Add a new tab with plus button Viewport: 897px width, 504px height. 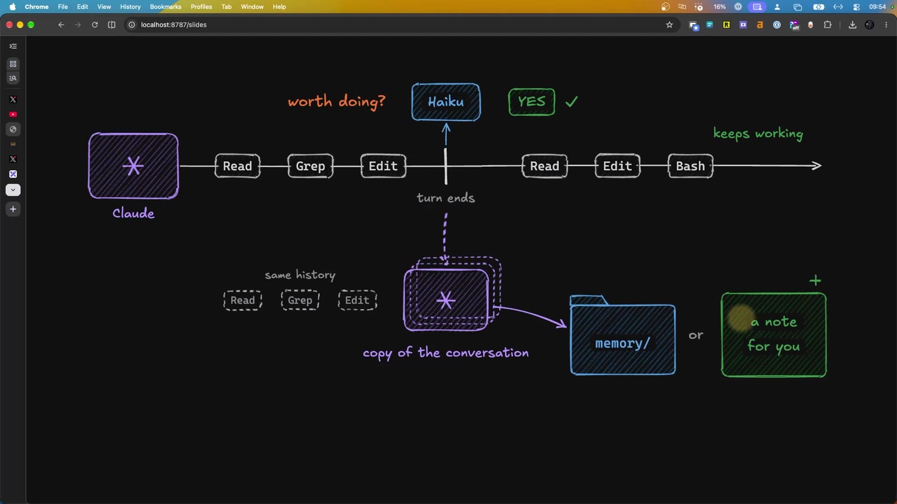(x=13, y=209)
